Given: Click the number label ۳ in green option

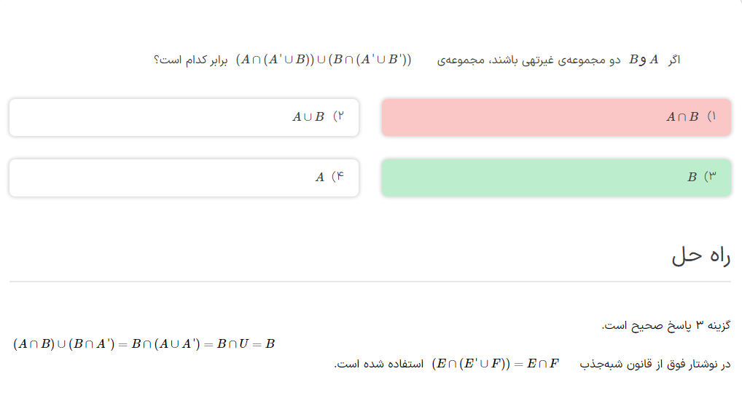Looking at the screenshot, I should [711, 177].
